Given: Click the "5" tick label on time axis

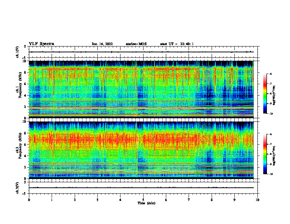Looking at the screenshot, I should click(143, 200).
